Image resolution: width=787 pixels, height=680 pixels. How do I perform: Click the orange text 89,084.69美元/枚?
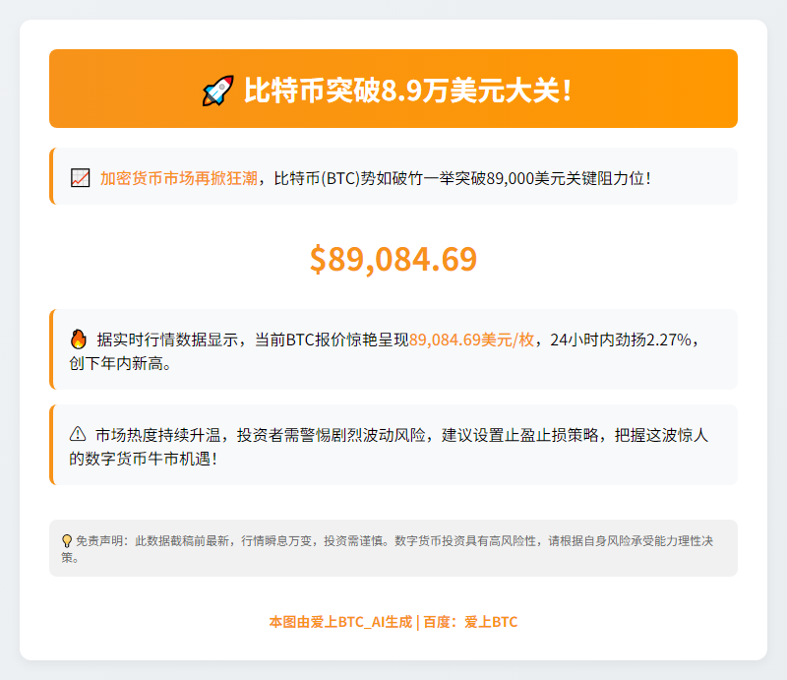[472, 340]
